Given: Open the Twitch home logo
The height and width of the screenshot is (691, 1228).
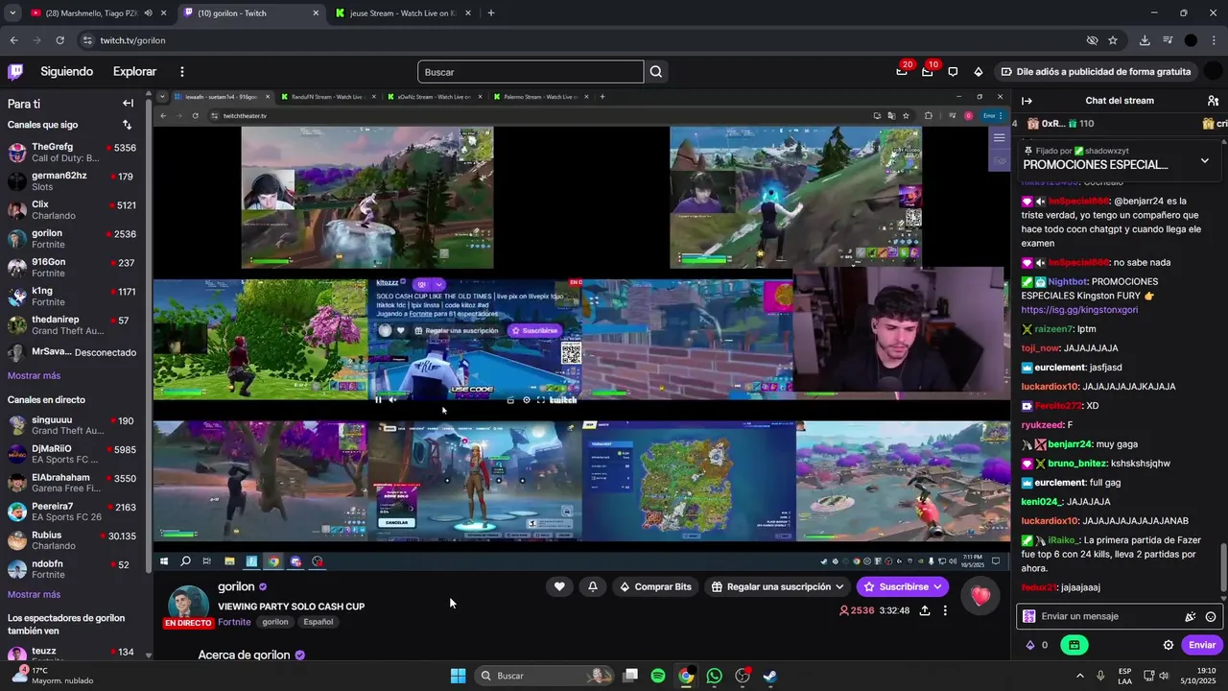Looking at the screenshot, I should (15, 71).
